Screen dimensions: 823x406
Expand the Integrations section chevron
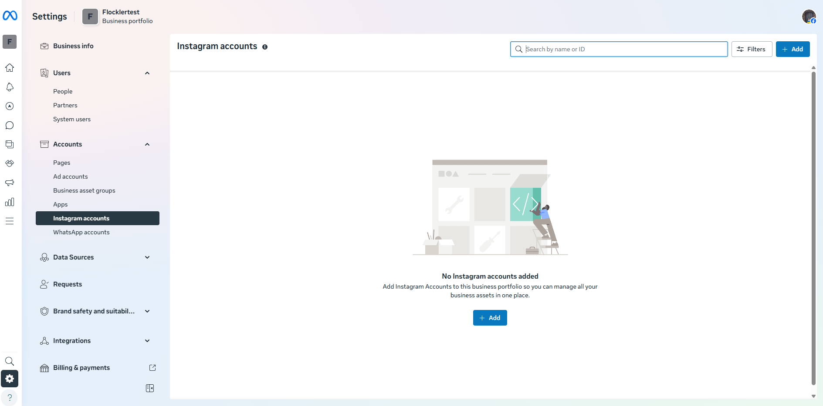[x=147, y=341]
